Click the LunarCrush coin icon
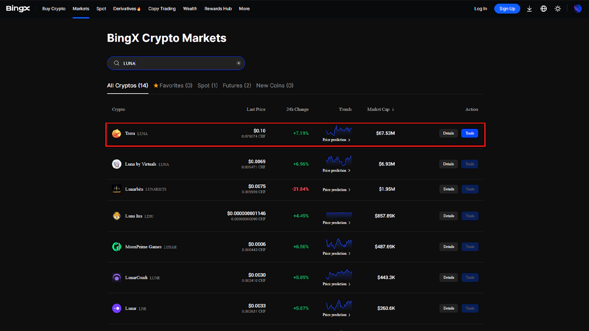Screen dimensions: 589x331 pos(116,278)
